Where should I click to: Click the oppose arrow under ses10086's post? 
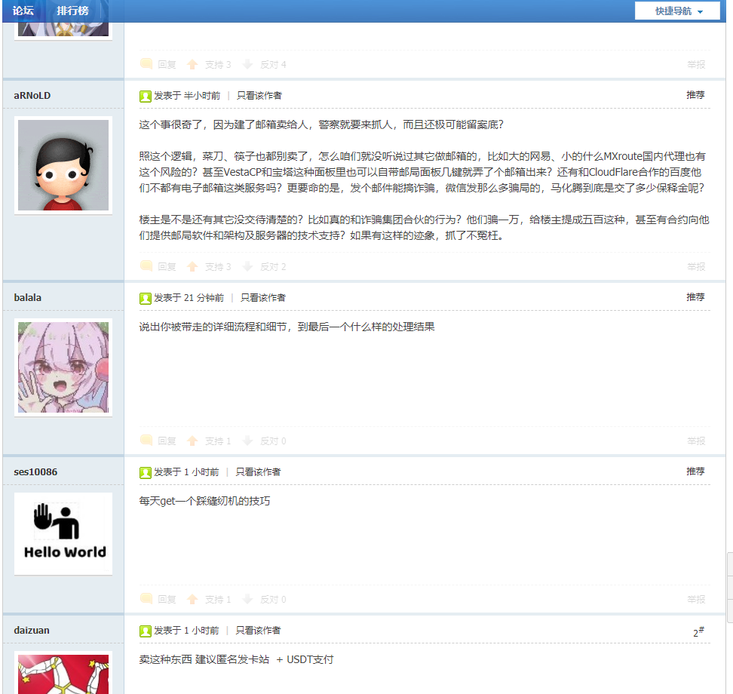pos(247,599)
